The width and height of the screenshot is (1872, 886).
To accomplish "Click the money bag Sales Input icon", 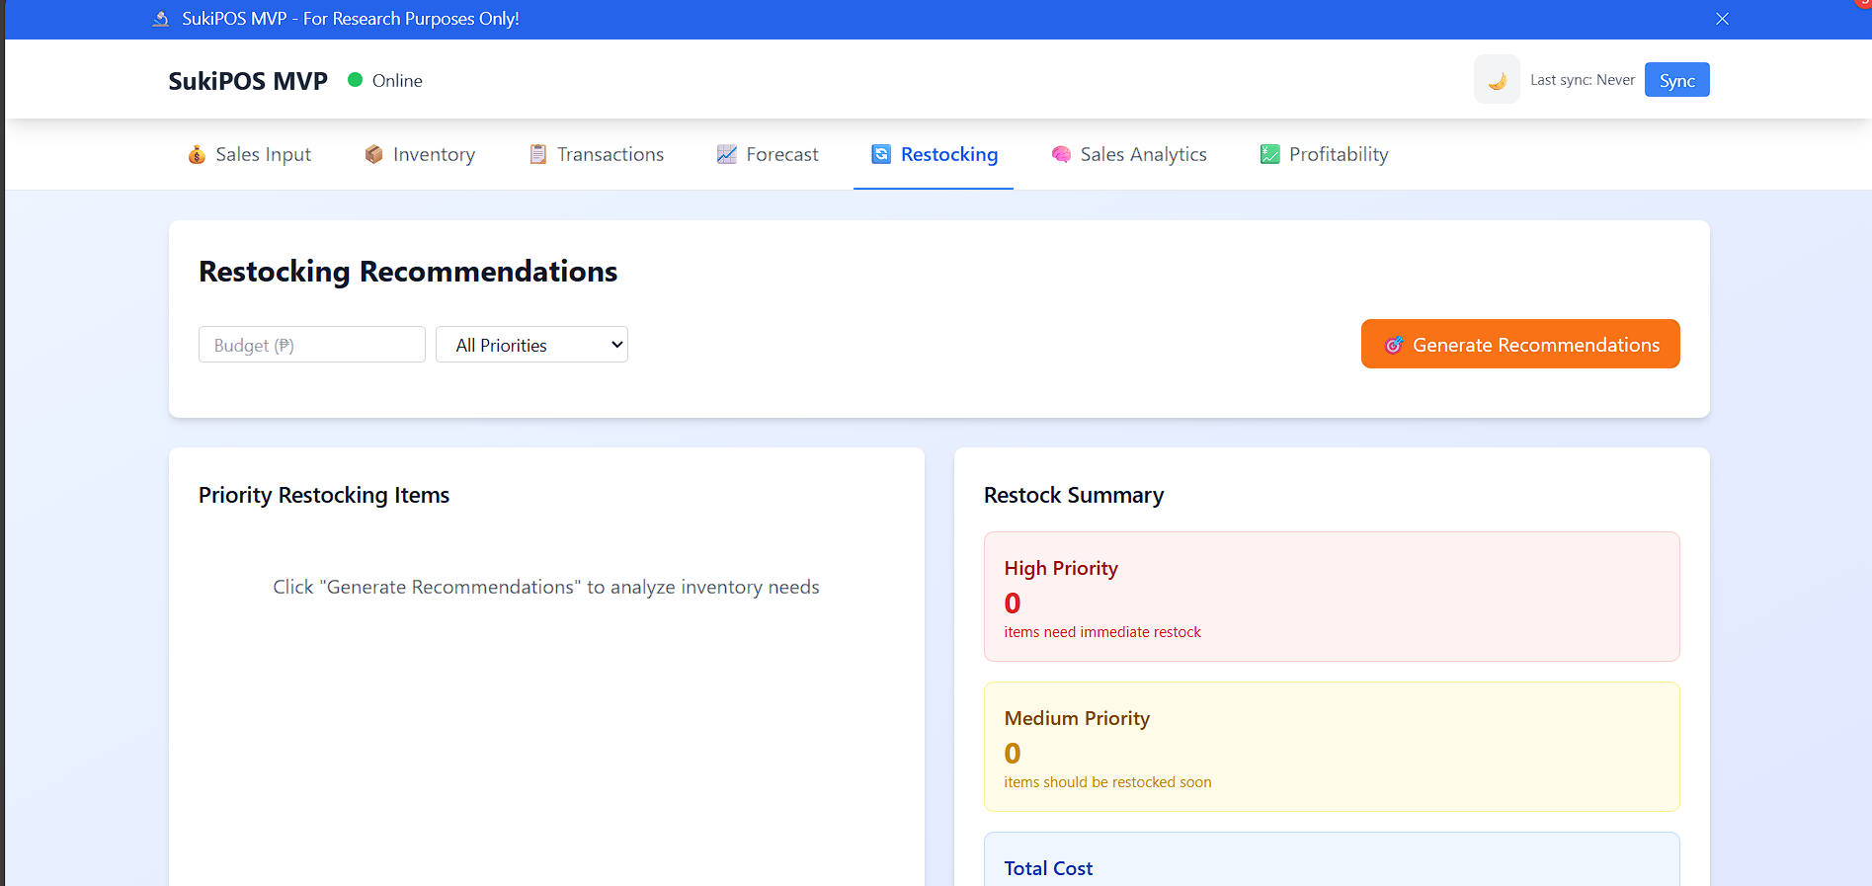I will click(x=197, y=154).
